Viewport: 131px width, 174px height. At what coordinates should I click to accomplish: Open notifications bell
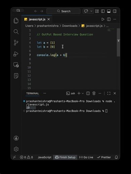[116, 157]
